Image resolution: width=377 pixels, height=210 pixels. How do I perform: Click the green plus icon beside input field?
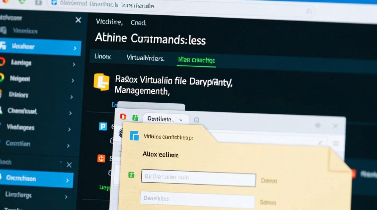tap(131, 175)
